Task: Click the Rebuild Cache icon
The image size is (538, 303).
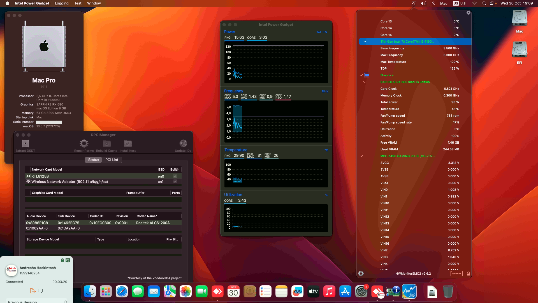Action: 106,143
